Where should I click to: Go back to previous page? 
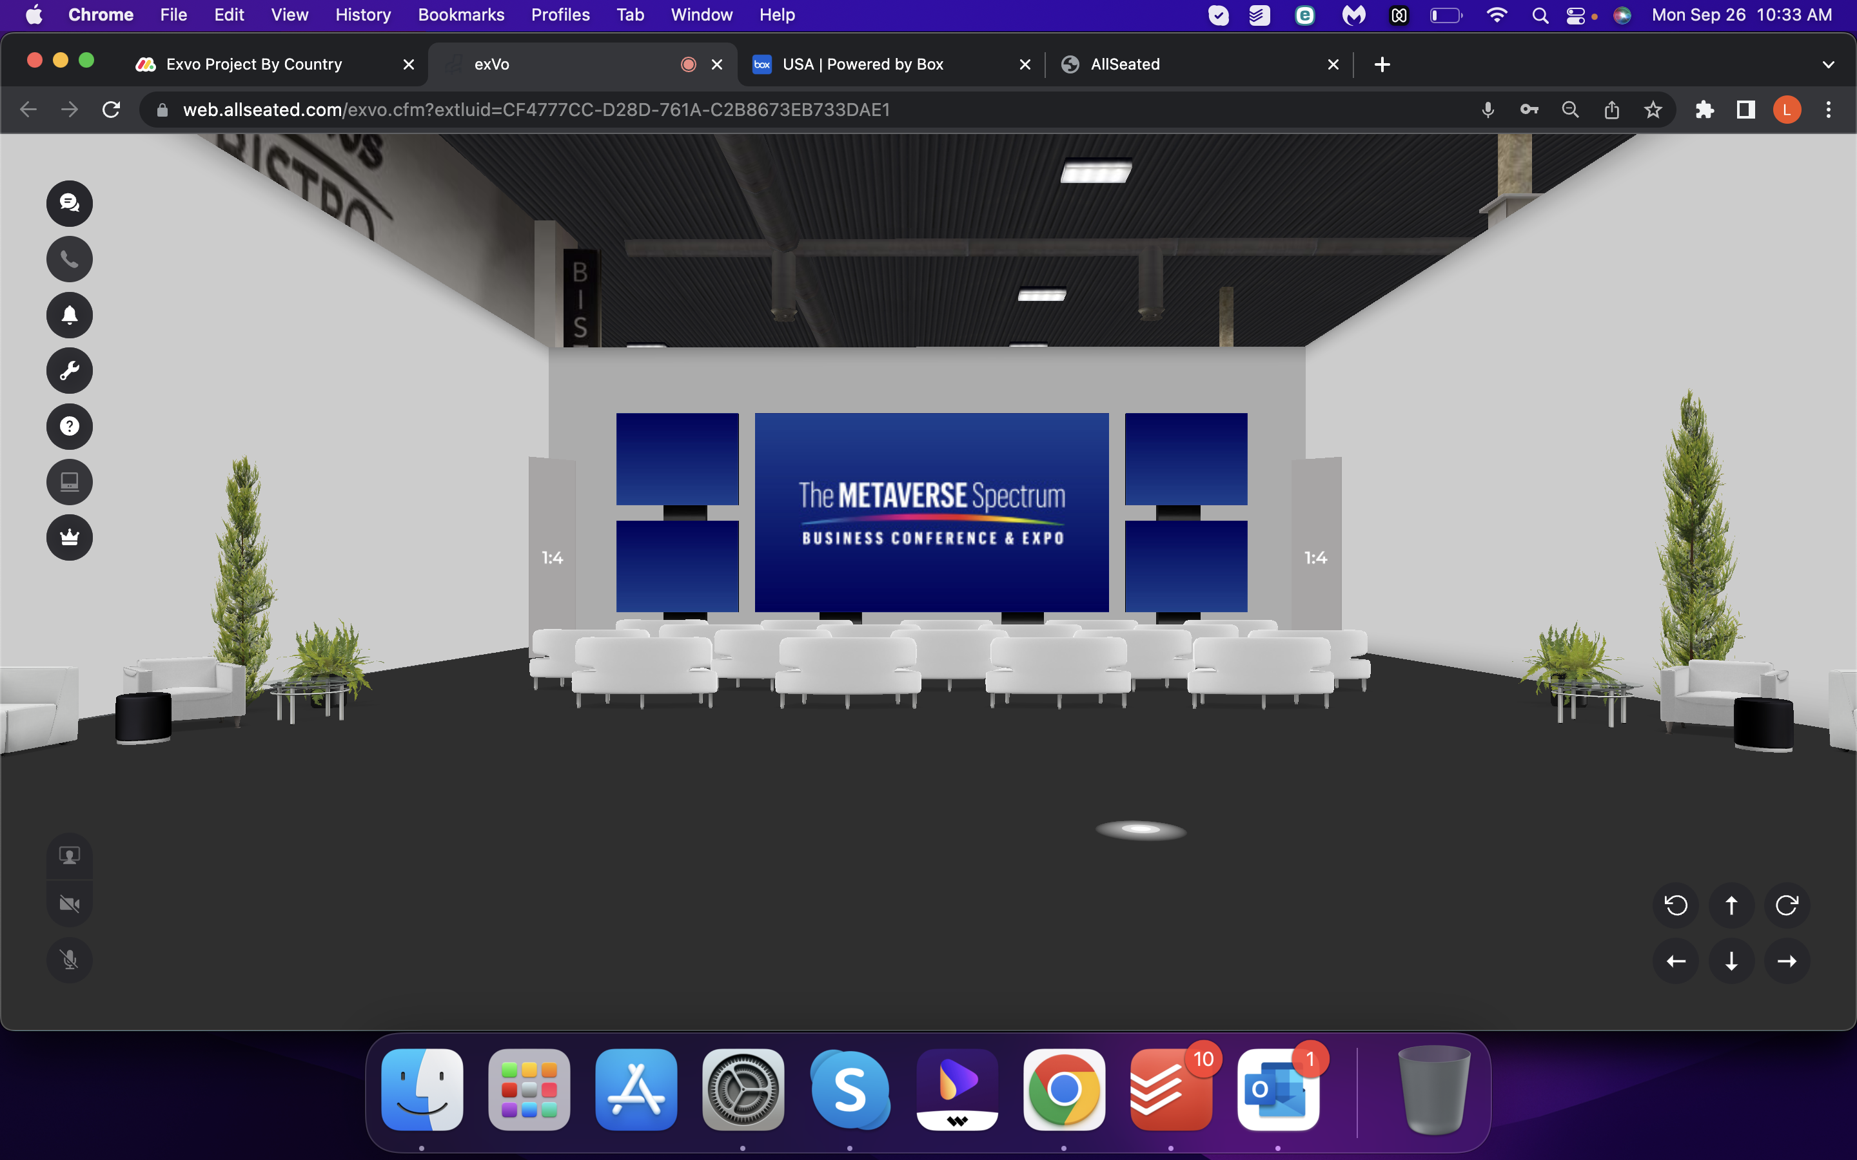(x=28, y=110)
